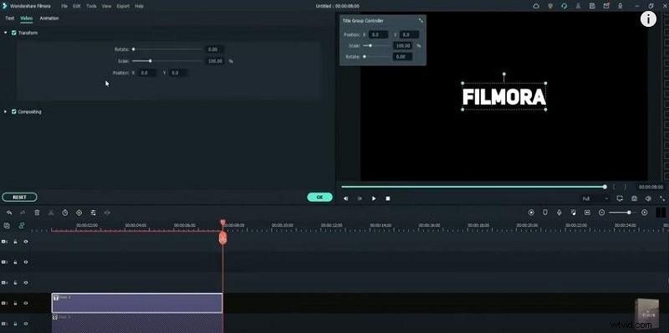The image size is (669, 333).
Task: Click the display-on-monitor icon under preview
Action: [620, 198]
